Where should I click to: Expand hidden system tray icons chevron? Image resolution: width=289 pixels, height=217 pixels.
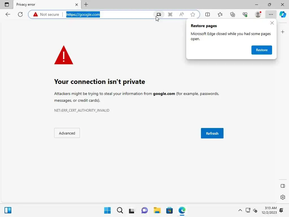click(240, 210)
